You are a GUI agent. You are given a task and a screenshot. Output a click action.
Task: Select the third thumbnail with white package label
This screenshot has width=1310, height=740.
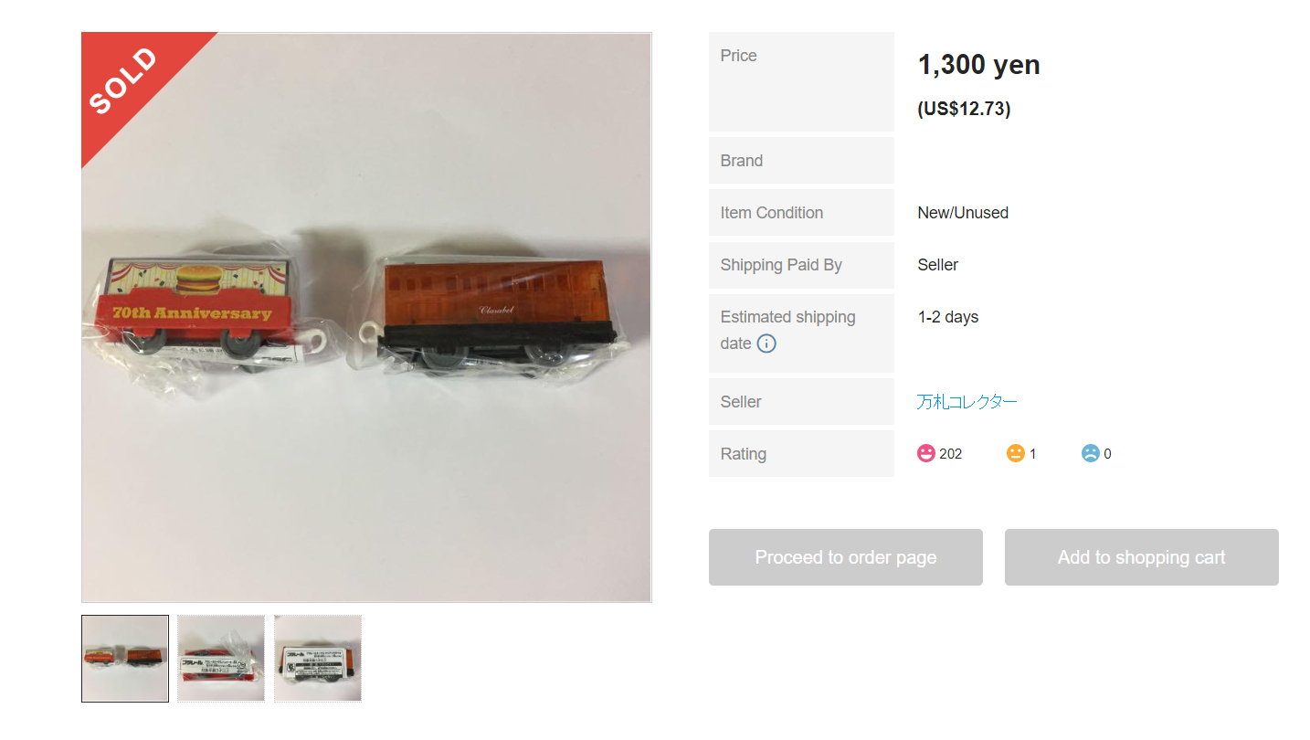click(x=318, y=659)
